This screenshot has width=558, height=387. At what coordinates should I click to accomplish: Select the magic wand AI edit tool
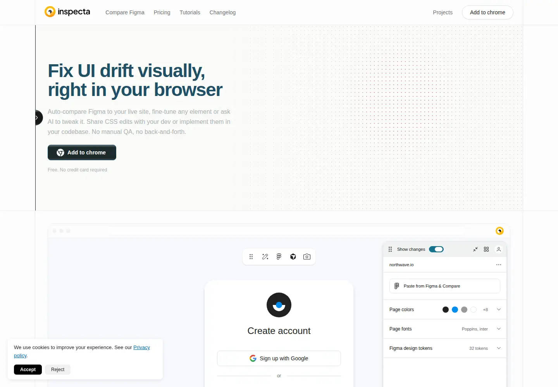click(265, 257)
